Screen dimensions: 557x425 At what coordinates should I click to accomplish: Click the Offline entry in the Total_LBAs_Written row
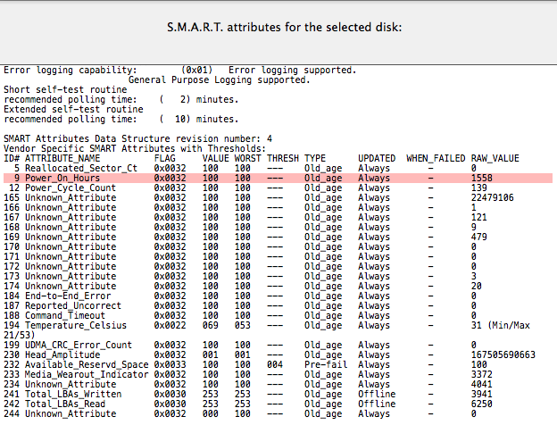point(377,394)
